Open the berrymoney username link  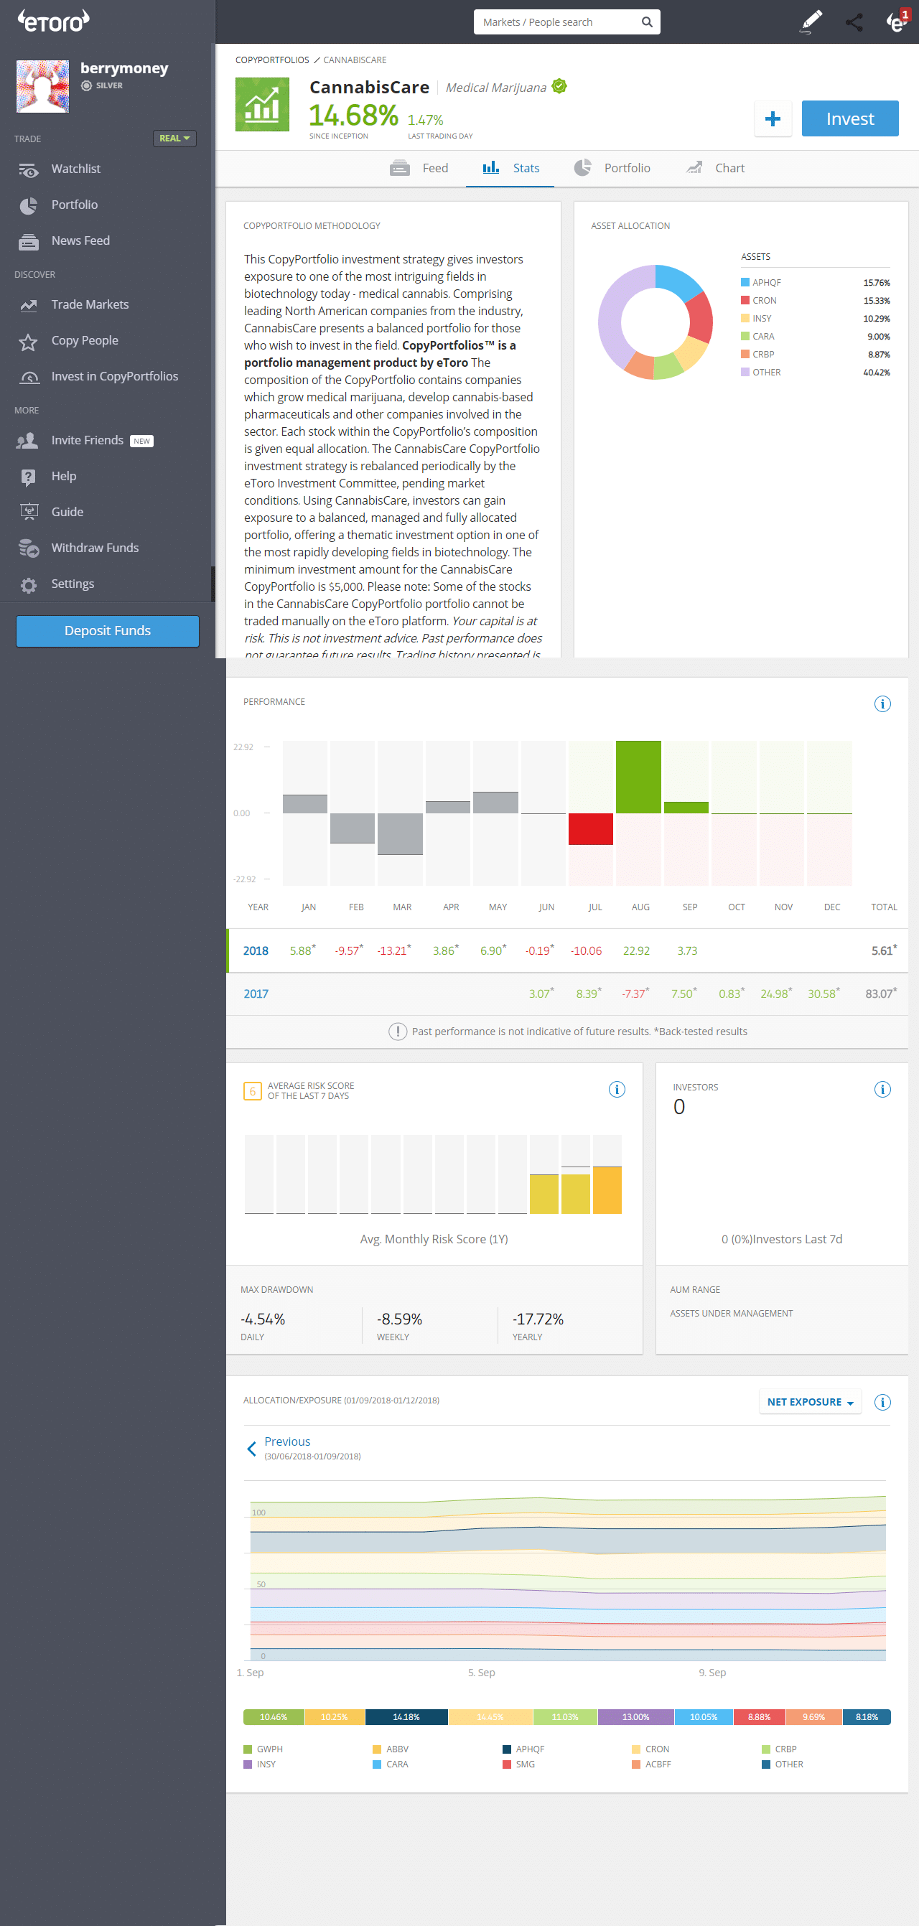click(124, 68)
